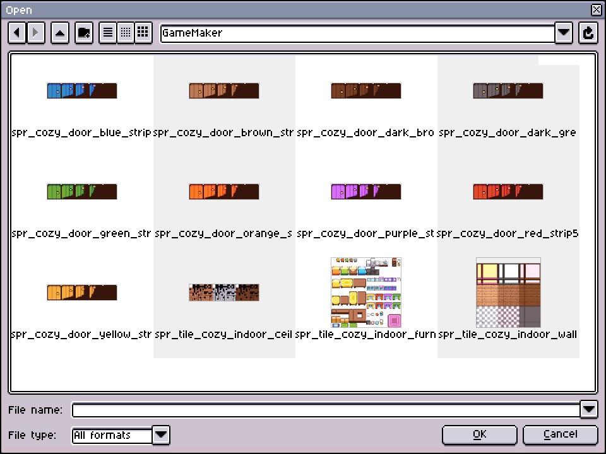Go back to previous folder
The height and width of the screenshot is (454, 606).
pos(16,33)
